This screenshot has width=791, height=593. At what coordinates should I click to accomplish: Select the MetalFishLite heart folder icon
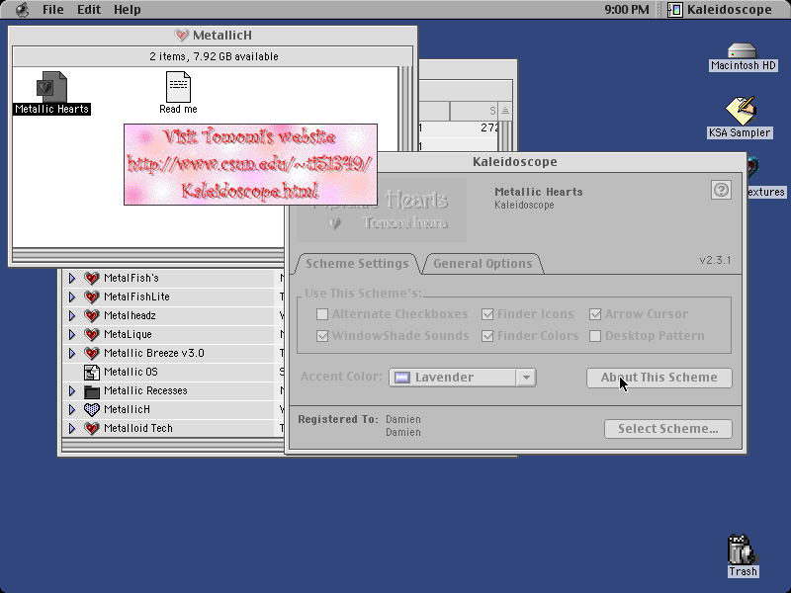(91, 296)
